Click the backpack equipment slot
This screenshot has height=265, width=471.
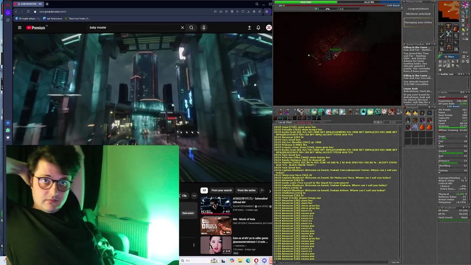456,29
